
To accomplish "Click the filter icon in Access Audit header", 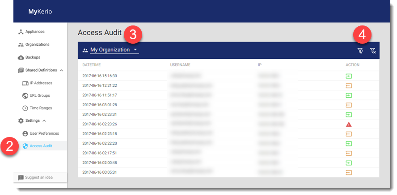I will [x=360, y=51].
